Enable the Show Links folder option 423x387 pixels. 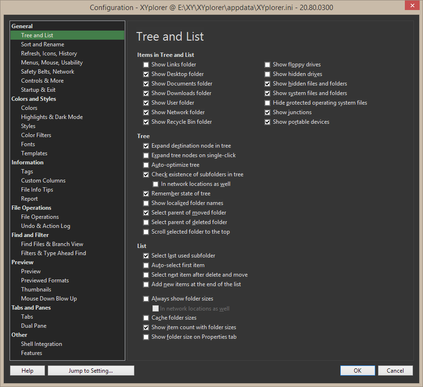(146, 64)
